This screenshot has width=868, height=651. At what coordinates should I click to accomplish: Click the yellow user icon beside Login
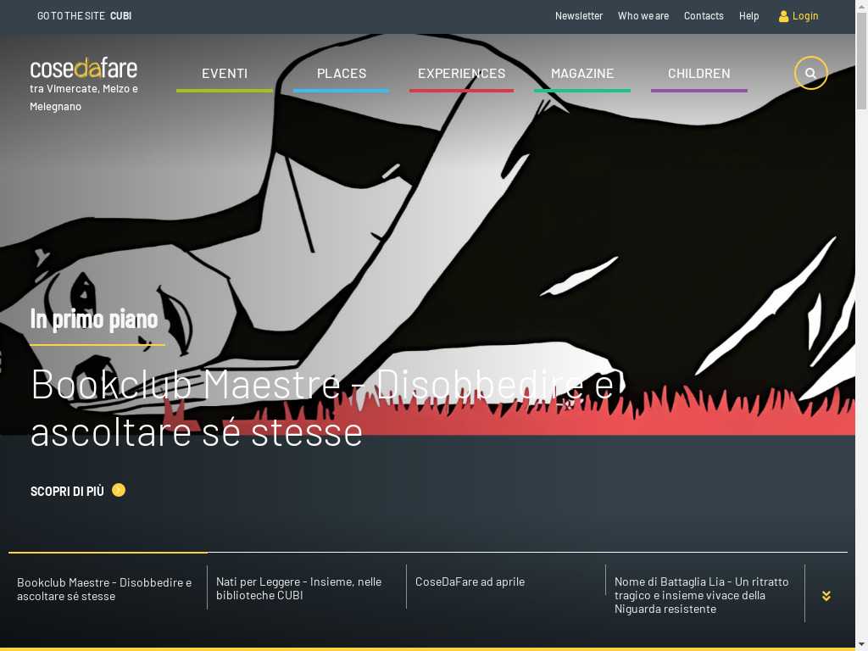[783, 16]
